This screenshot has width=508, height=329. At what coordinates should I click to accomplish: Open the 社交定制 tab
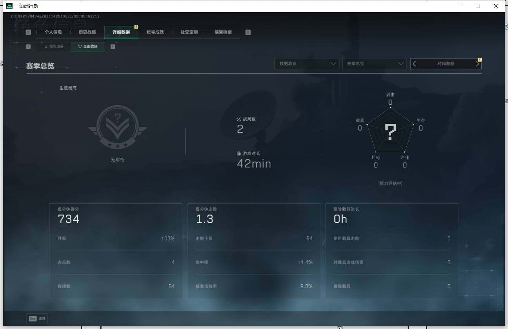(x=189, y=32)
